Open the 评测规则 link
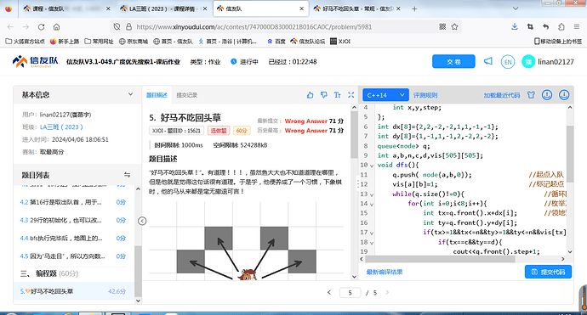 (x=425, y=95)
